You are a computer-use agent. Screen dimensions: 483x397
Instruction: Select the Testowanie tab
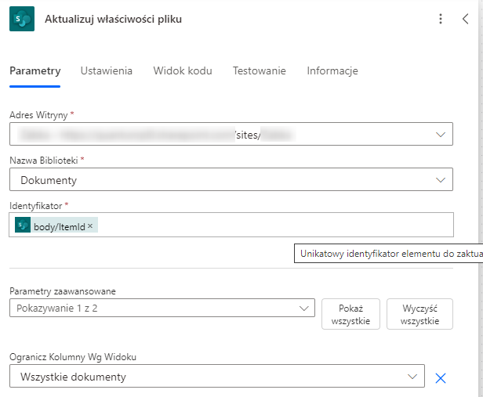(x=259, y=71)
